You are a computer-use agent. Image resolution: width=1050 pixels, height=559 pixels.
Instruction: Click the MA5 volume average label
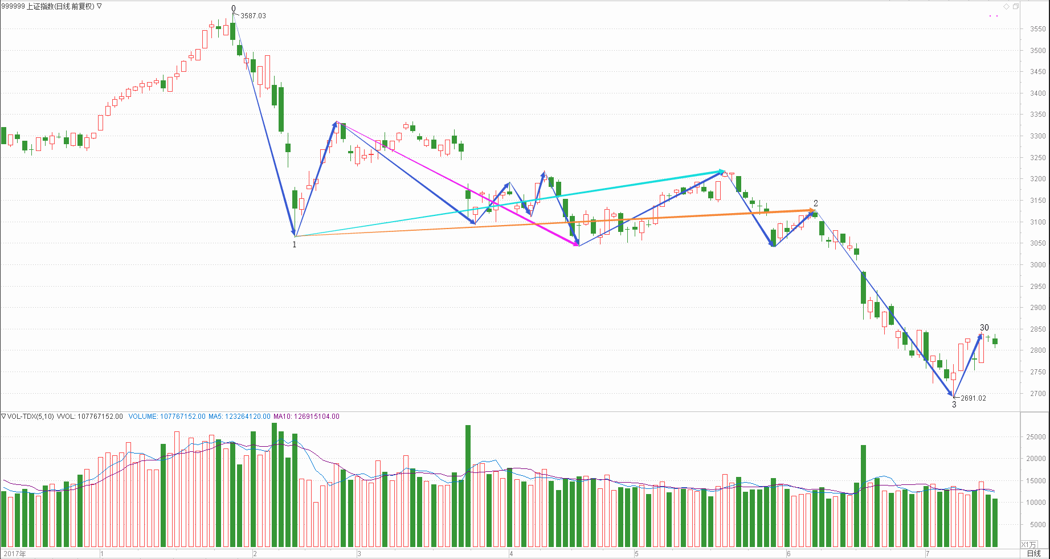coord(239,417)
